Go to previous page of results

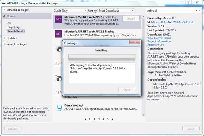(85, 119)
